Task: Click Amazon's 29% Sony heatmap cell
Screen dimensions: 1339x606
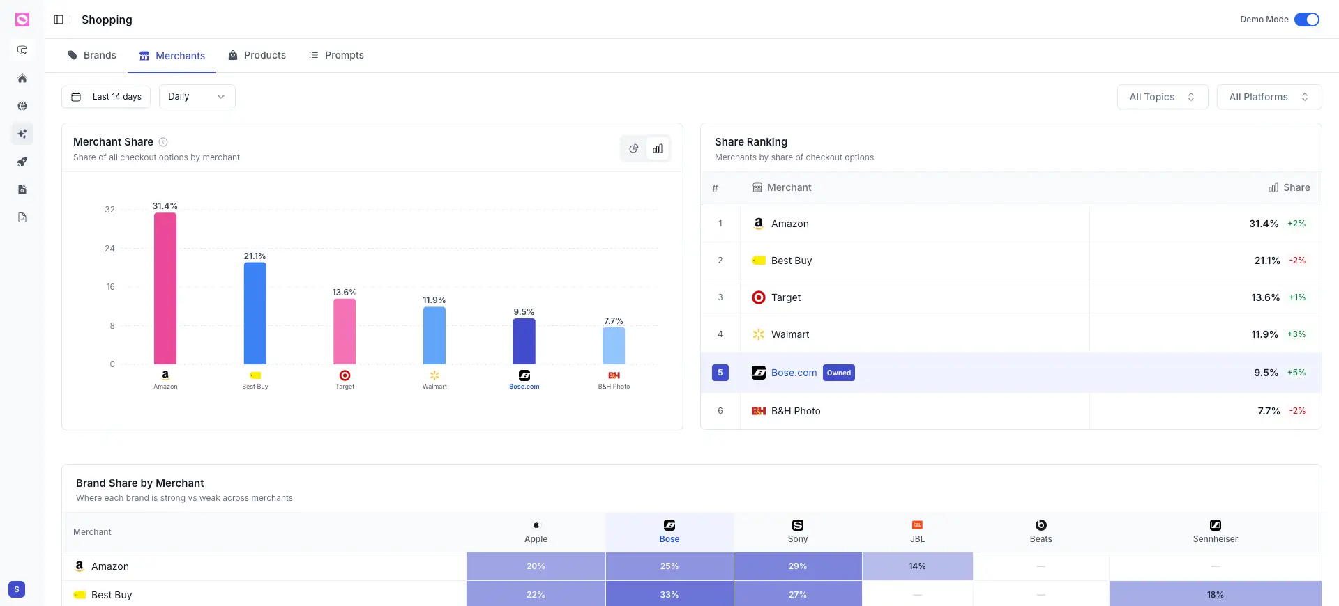Action: [x=798, y=566]
